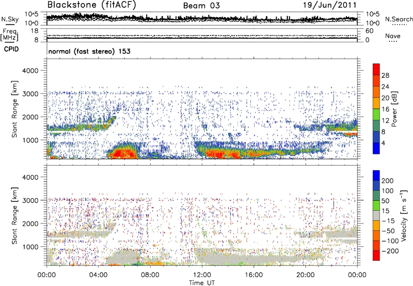This screenshot has height=286, width=413.
Task: Click '-15' on the velocity colorbar
Action: point(387,221)
